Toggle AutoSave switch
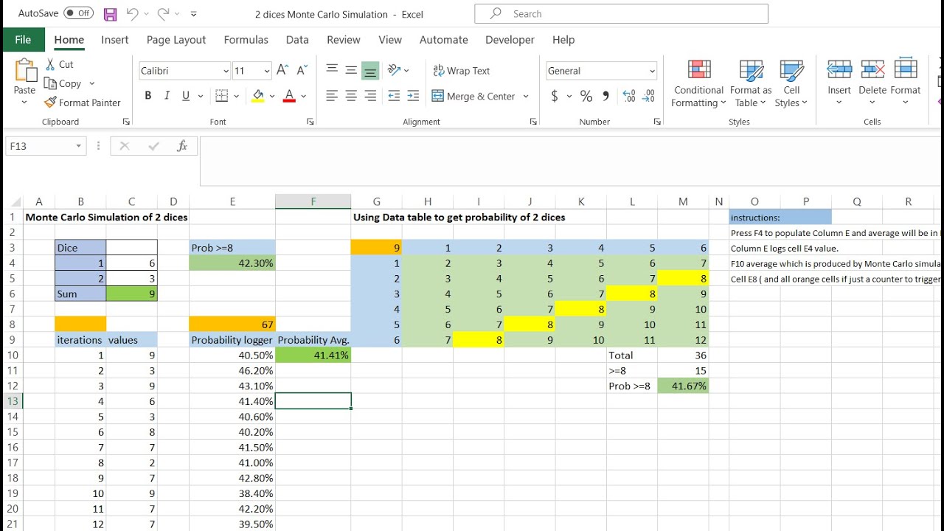944x531 pixels. pos(79,13)
